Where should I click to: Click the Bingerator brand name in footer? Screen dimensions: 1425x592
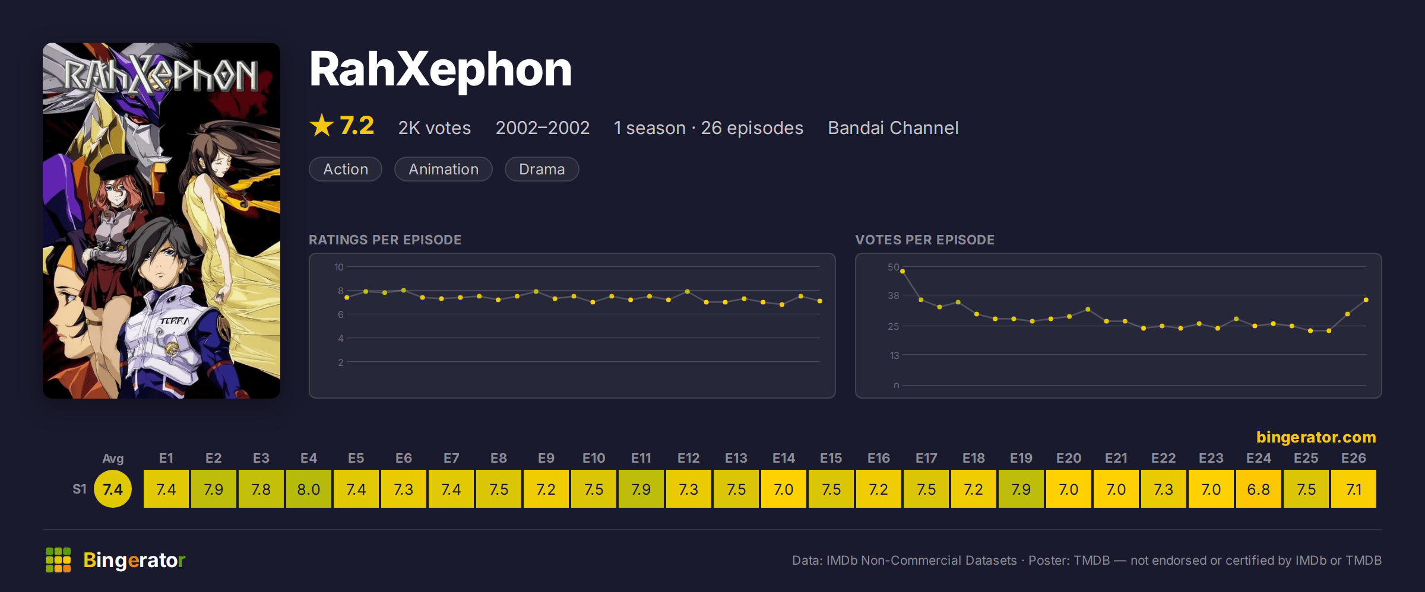pyautogui.click(x=134, y=560)
